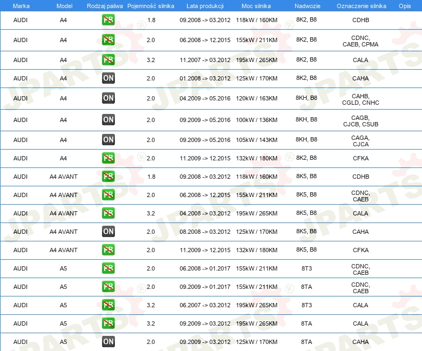Click the Lata produkcji column header

pyautogui.click(x=205, y=6)
